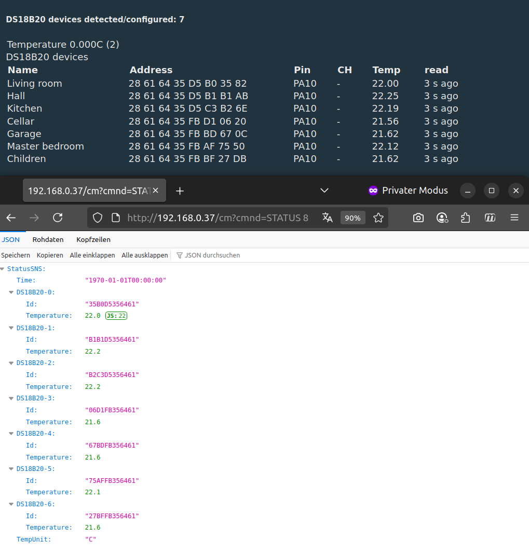
Task: Click the Garage address ending 67 0C
Action: coord(188,133)
